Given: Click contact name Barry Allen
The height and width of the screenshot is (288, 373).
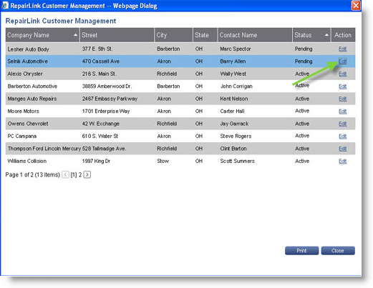Looking at the screenshot, I should pyautogui.click(x=233, y=61).
